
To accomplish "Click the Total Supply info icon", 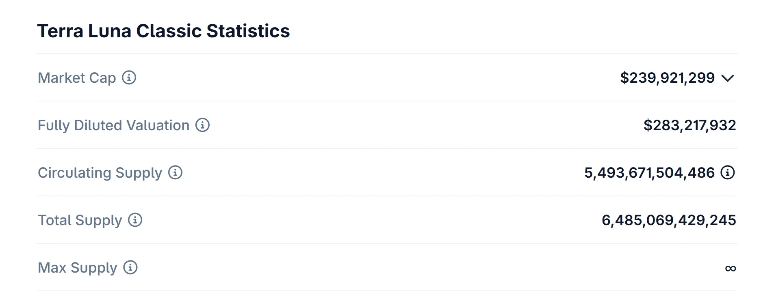I will coord(135,220).
